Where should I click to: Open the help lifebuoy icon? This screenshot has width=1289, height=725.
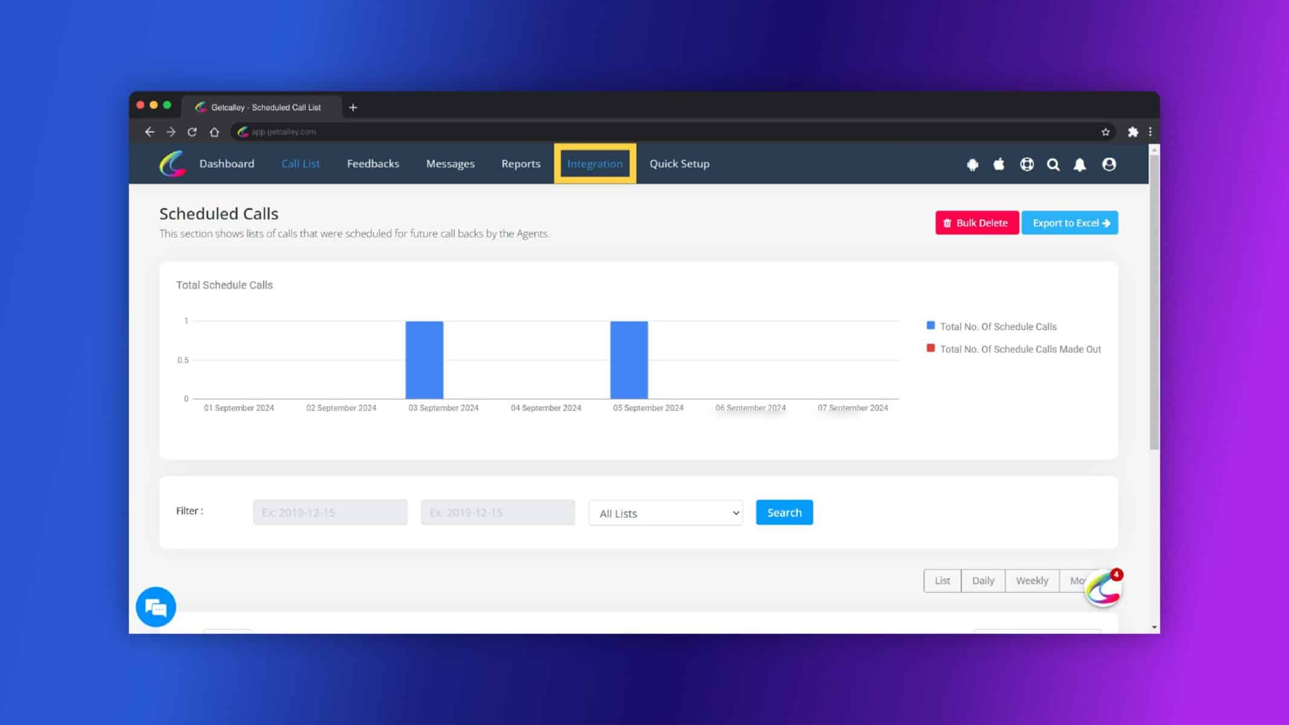[1027, 164]
